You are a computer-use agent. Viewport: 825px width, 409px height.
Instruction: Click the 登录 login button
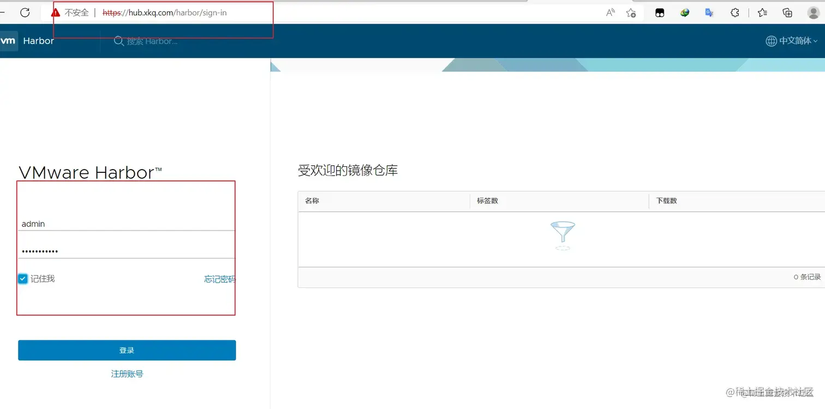[127, 350]
